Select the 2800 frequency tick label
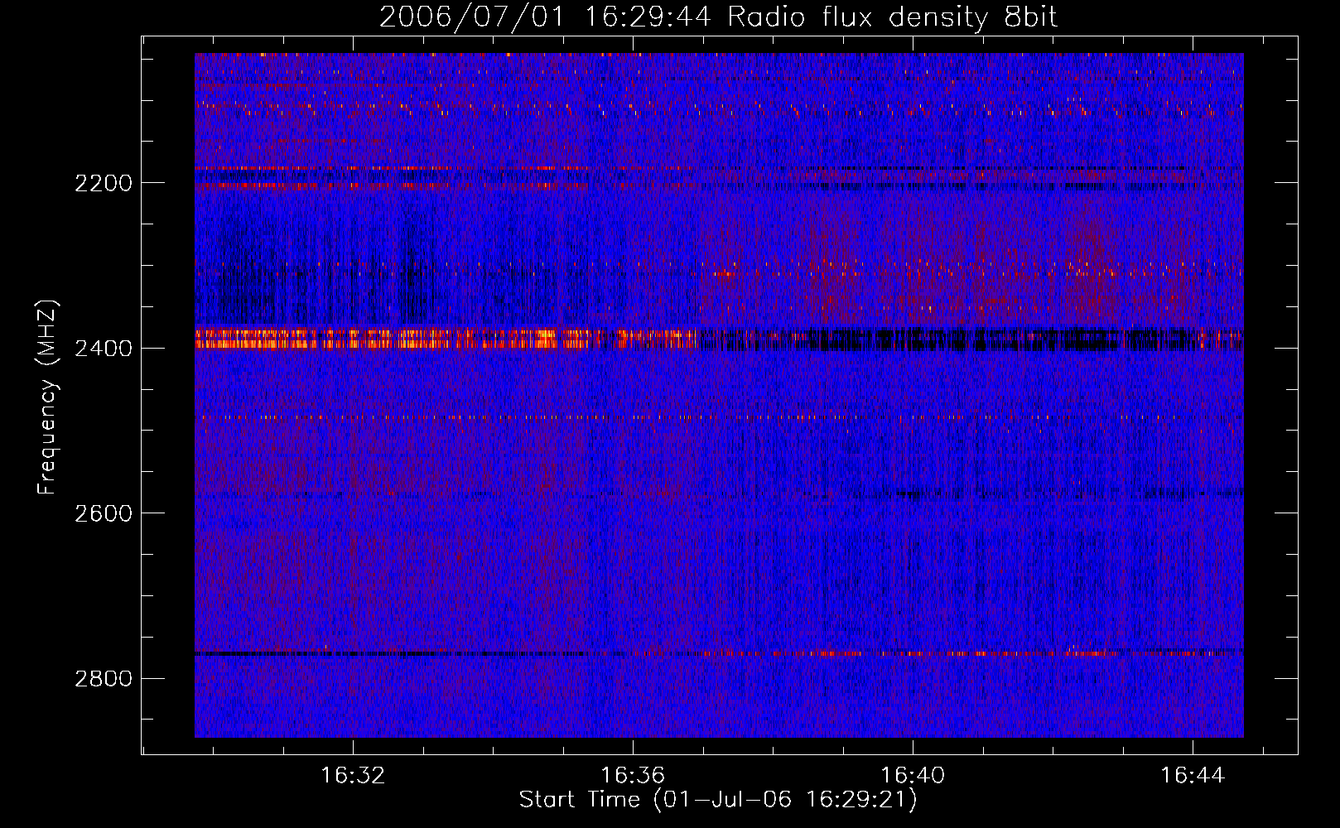This screenshot has height=828, width=1340. (x=104, y=679)
